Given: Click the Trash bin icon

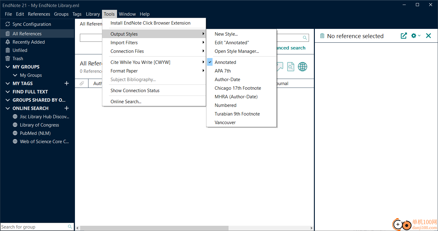Looking at the screenshot, I should pos(8,59).
